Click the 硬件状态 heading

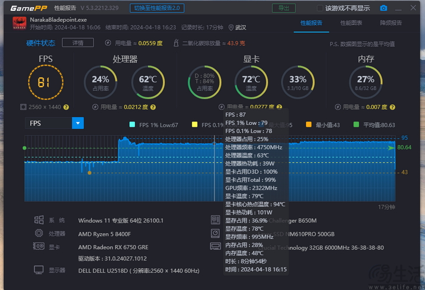pyautogui.click(x=41, y=43)
